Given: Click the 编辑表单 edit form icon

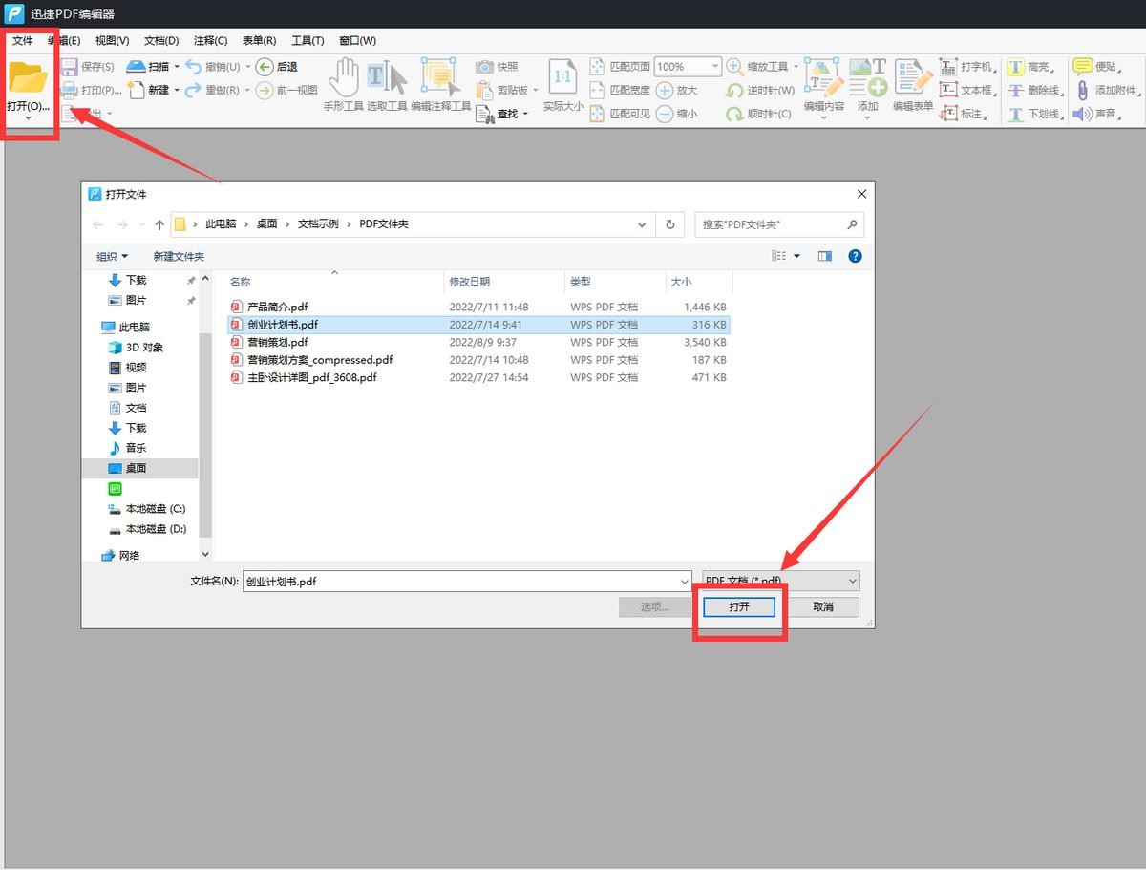Looking at the screenshot, I should [x=912, y=78].
